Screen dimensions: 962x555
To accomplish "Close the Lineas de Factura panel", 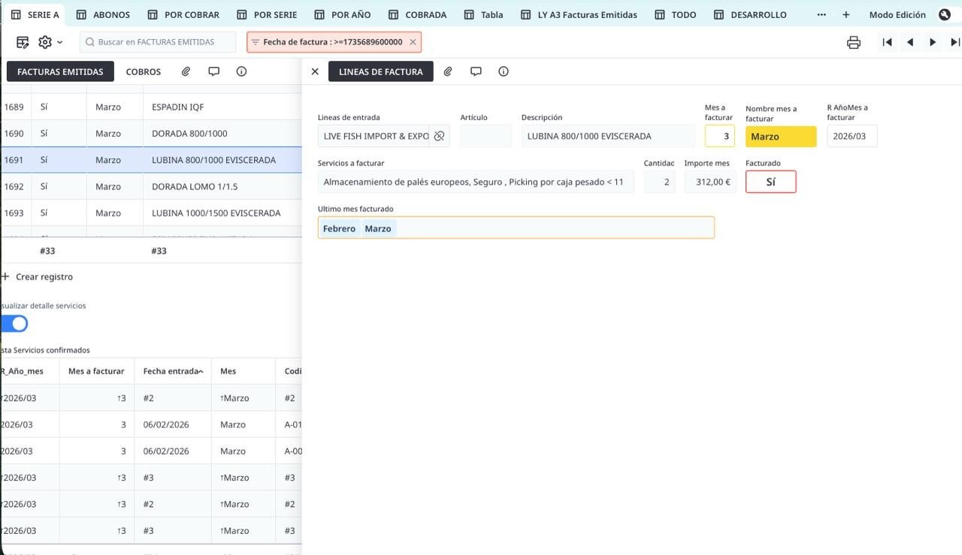I will pos(315,71).
